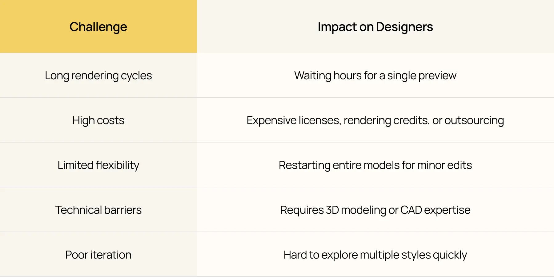Select the Technical barriers cell
This screenshot has height=277, width=554.
pyautogui.click(x=98, y=210)
